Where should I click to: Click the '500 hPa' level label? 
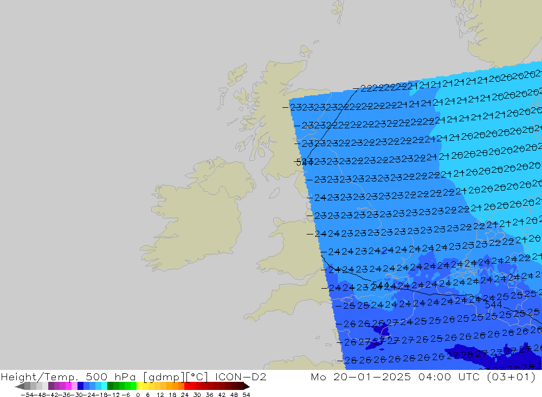[x=111, y=376]
